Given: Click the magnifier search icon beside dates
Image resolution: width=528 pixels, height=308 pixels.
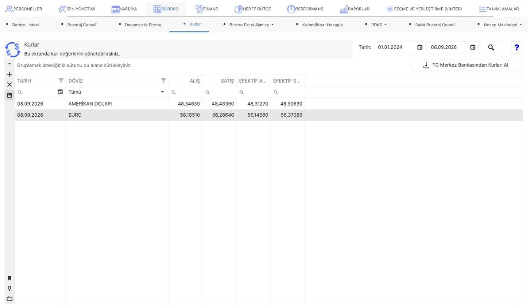Looking at the screenshot, I should pyautogui.click(x=491, y=47).
